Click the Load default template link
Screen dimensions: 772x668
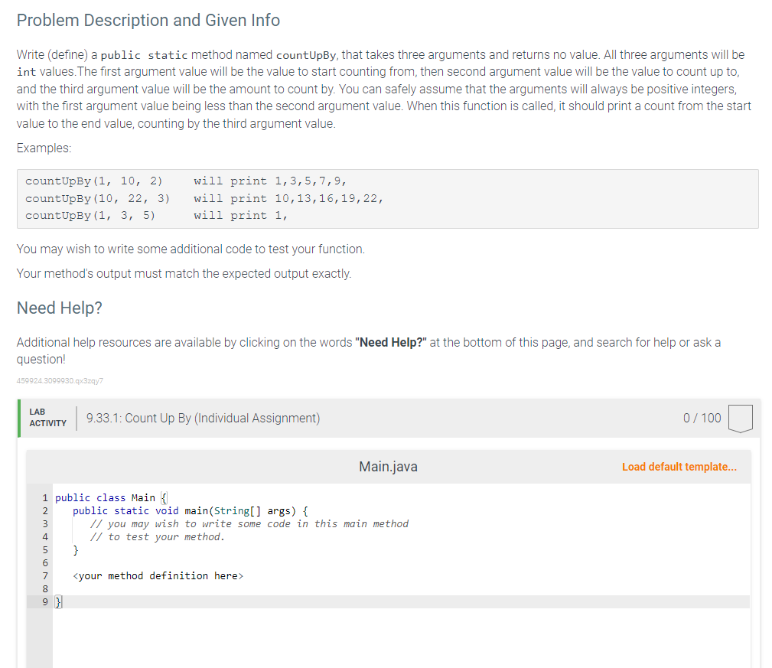pos(679,467)
